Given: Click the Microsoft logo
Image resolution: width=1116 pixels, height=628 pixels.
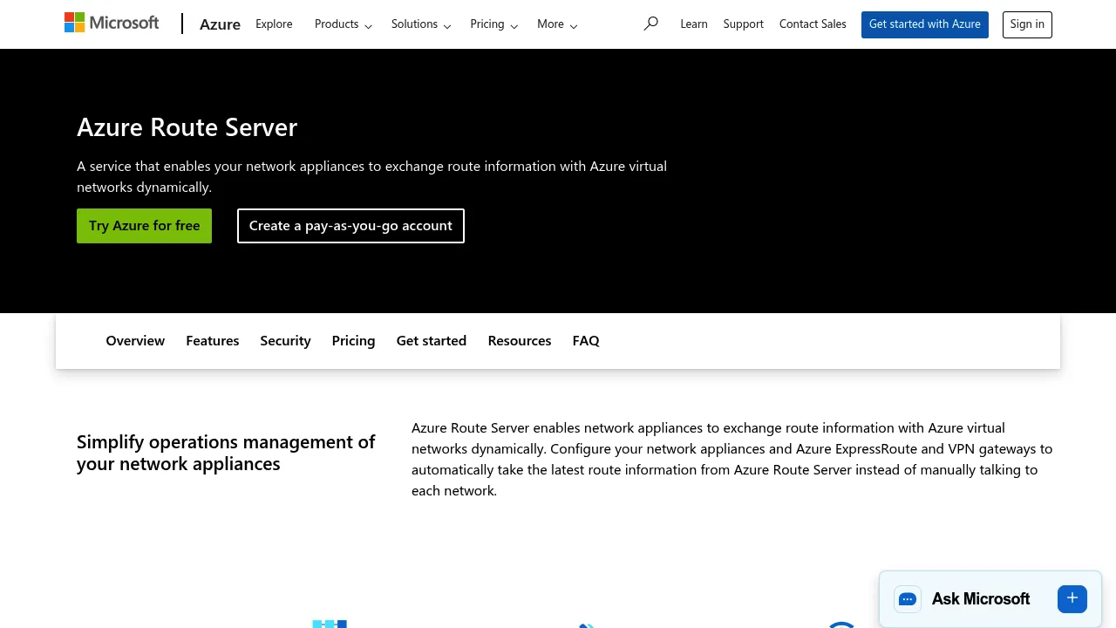Looking at the screenshot, I should [x=112, y=23].
